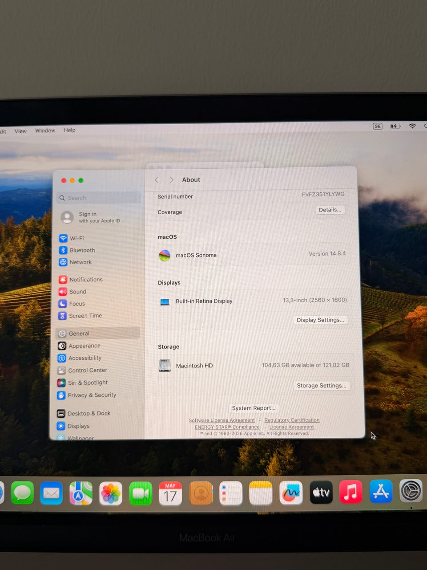The width and height of the screenshot is (427, 570).
Task: Open Wi-Fi settings in sidebar
Action: [71, 238]
